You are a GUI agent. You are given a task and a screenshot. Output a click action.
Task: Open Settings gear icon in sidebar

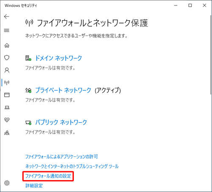tap(7, 183)
